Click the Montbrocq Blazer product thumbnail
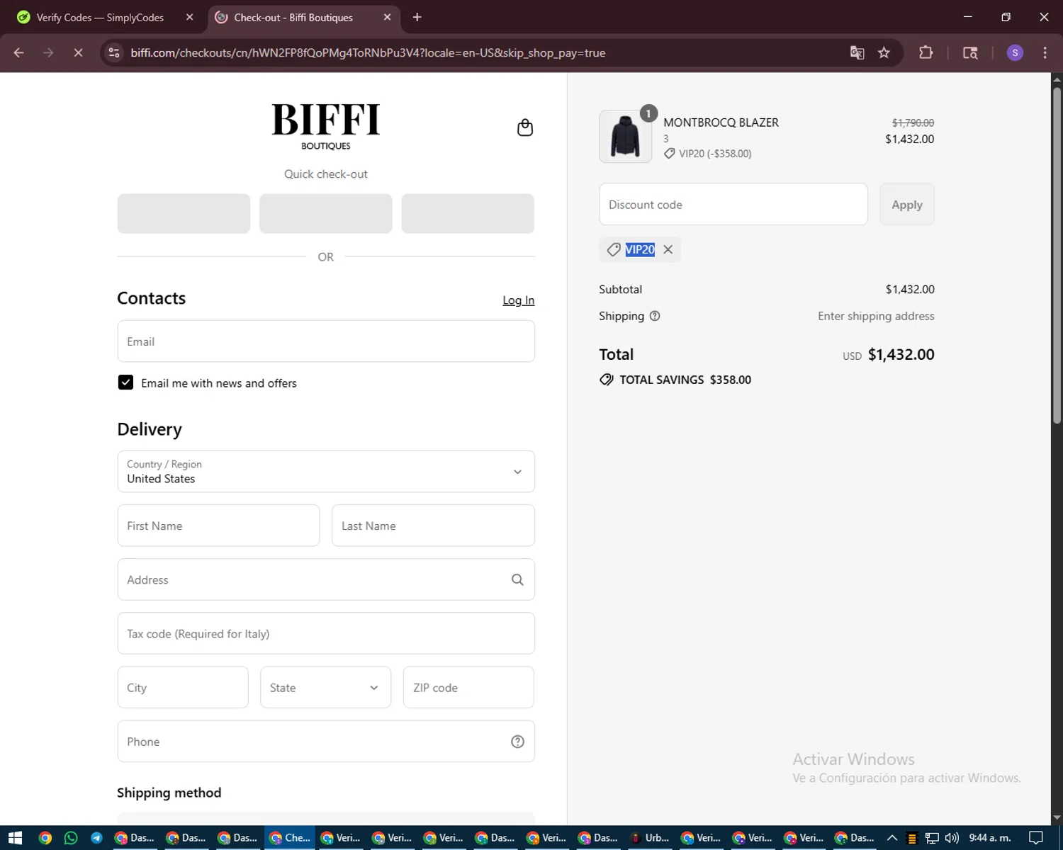Image resolution: width=1063 pixels, height=850 pixels. (x=626, y=136)
